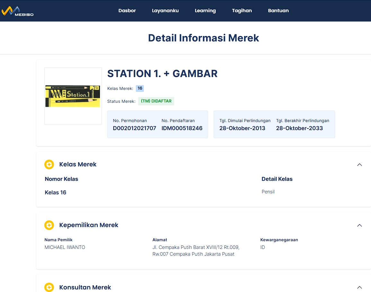Screen dimensions: 371x292
Task: Click the class 16 badge
Action: pos(140,88)
